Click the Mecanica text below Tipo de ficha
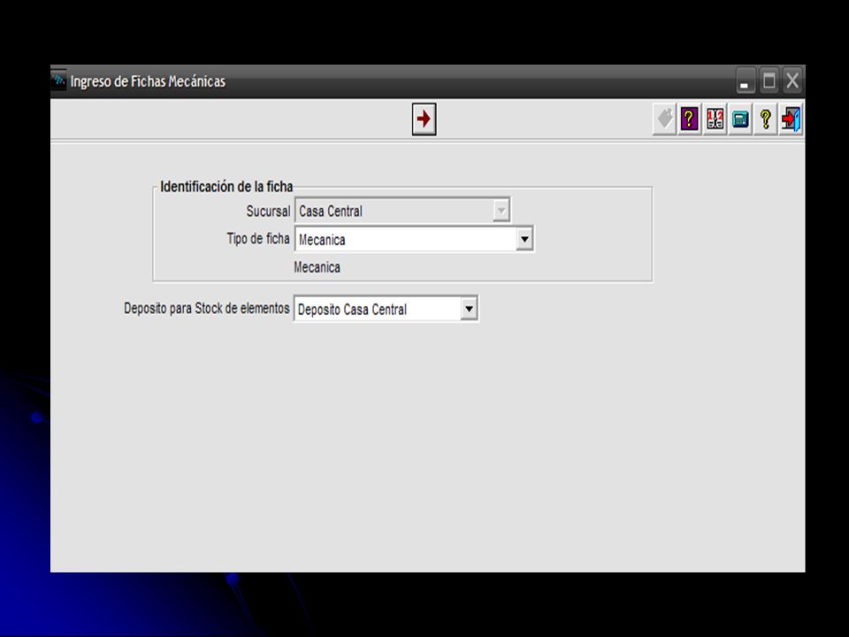The image size is (849, 637). click(x=317, y=267)
